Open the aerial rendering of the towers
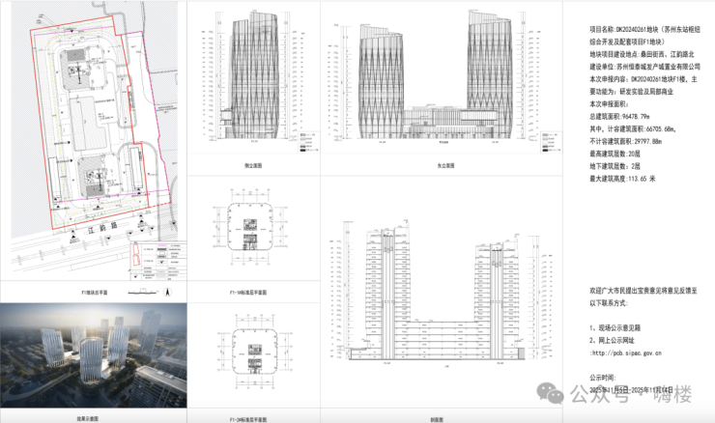Image resolution: width=715 pixels, height=423 pixels. [94, 355]
